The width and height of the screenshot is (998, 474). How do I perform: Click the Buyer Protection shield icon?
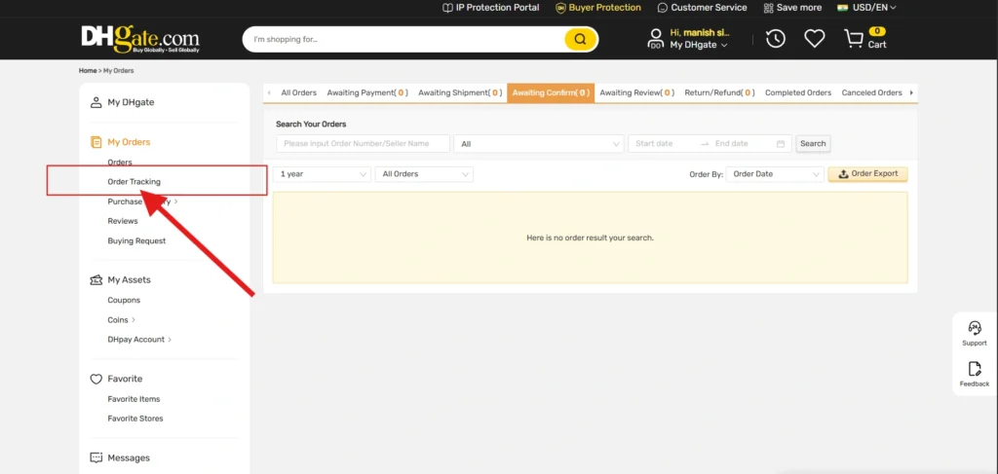pyautogui.click(x=560, y=8)
